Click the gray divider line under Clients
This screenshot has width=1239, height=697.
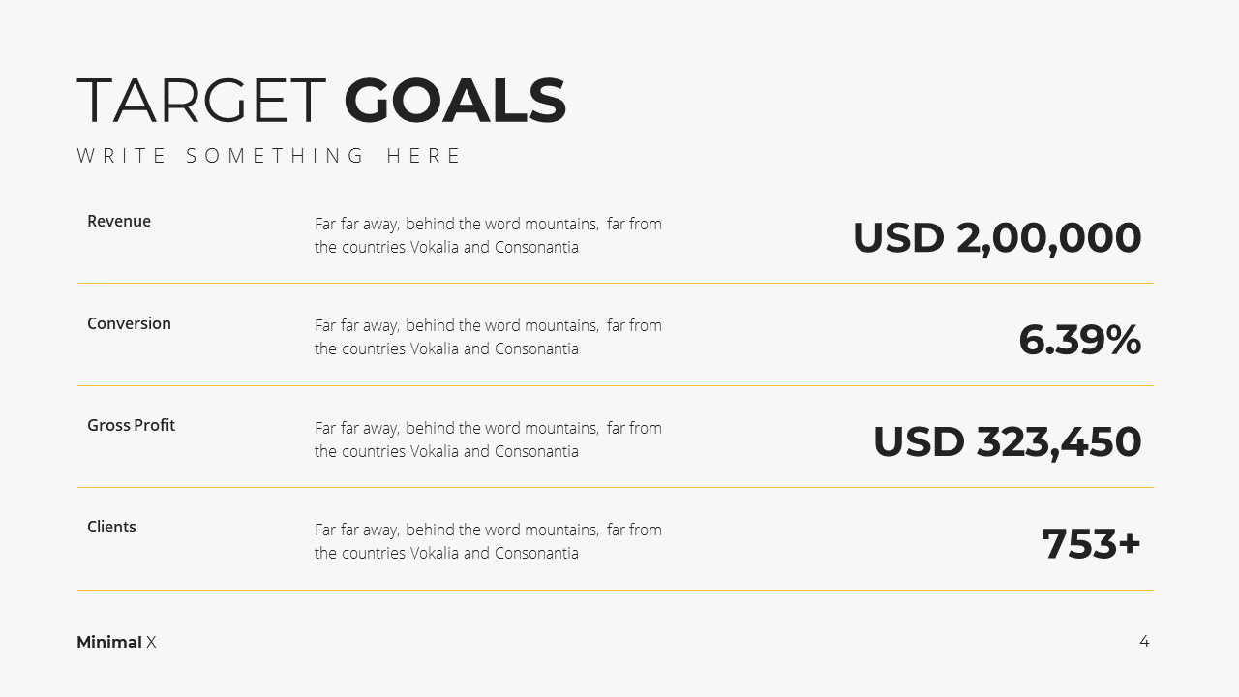click(616, 590)
